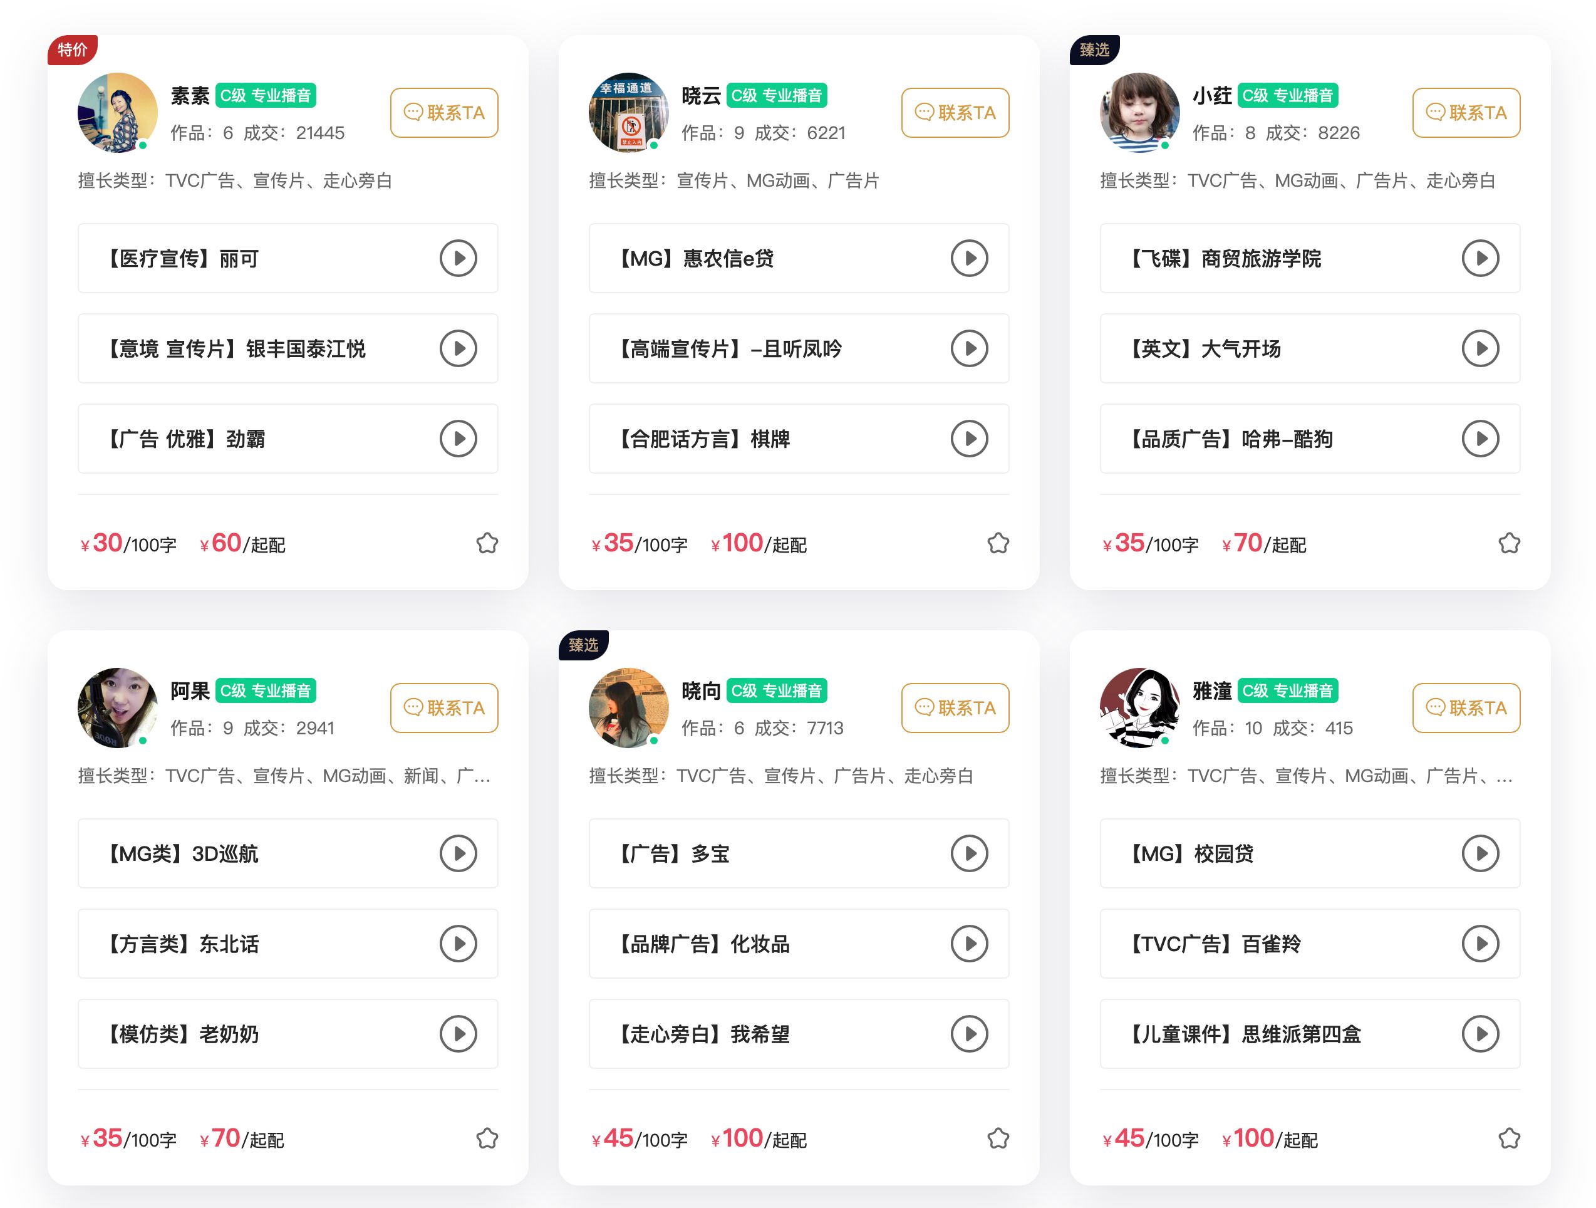Viewport: 1596px width, 1208px height.
Task: Star 阿果 as a favorite
Action: [487, 1138]
